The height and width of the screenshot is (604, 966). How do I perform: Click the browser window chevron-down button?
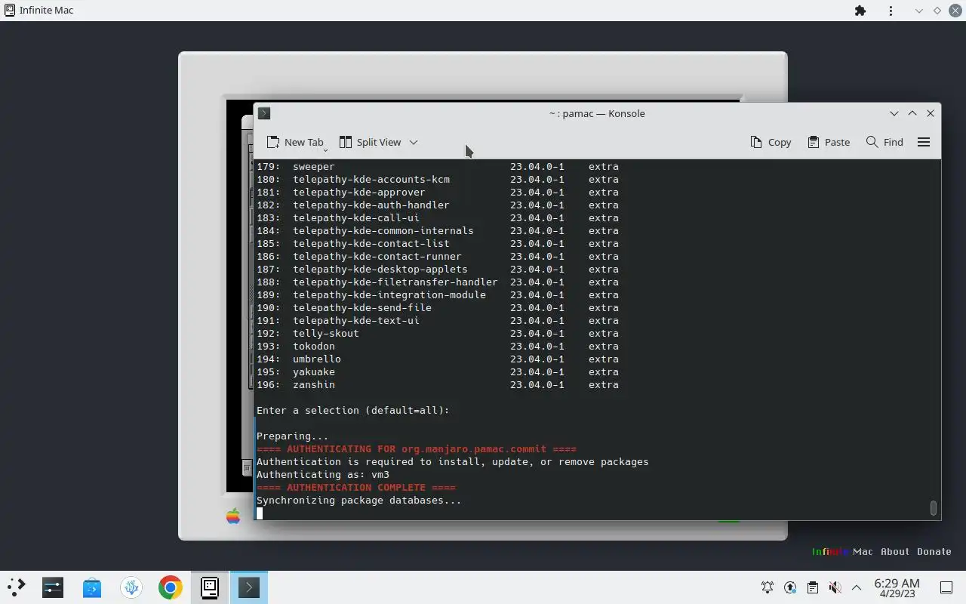point(918,11)
